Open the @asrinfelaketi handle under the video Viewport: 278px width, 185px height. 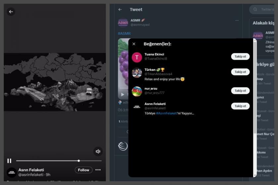31,175
